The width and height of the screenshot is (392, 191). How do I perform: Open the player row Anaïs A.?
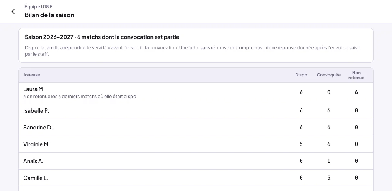pos(196,161)
